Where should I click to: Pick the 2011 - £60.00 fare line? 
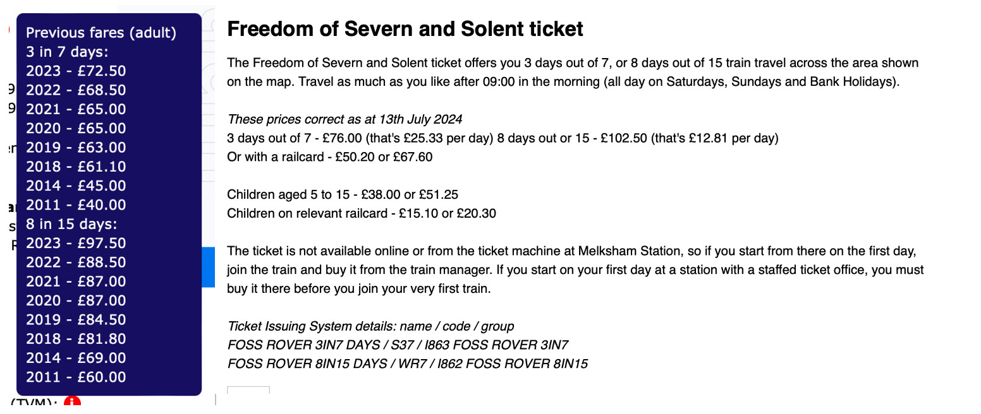[76, 377]
